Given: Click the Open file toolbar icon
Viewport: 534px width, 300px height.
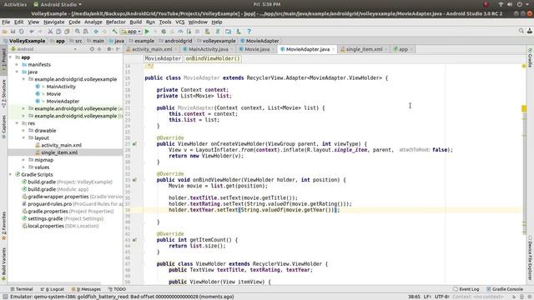Looking at the screenshot, I should click(x=5, y=32).
